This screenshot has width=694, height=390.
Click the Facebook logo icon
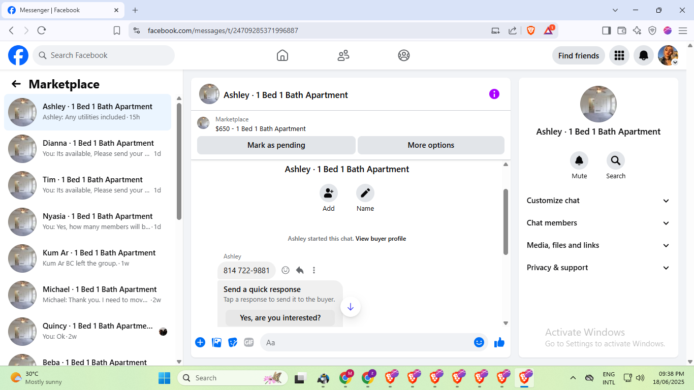coord(18,55)
